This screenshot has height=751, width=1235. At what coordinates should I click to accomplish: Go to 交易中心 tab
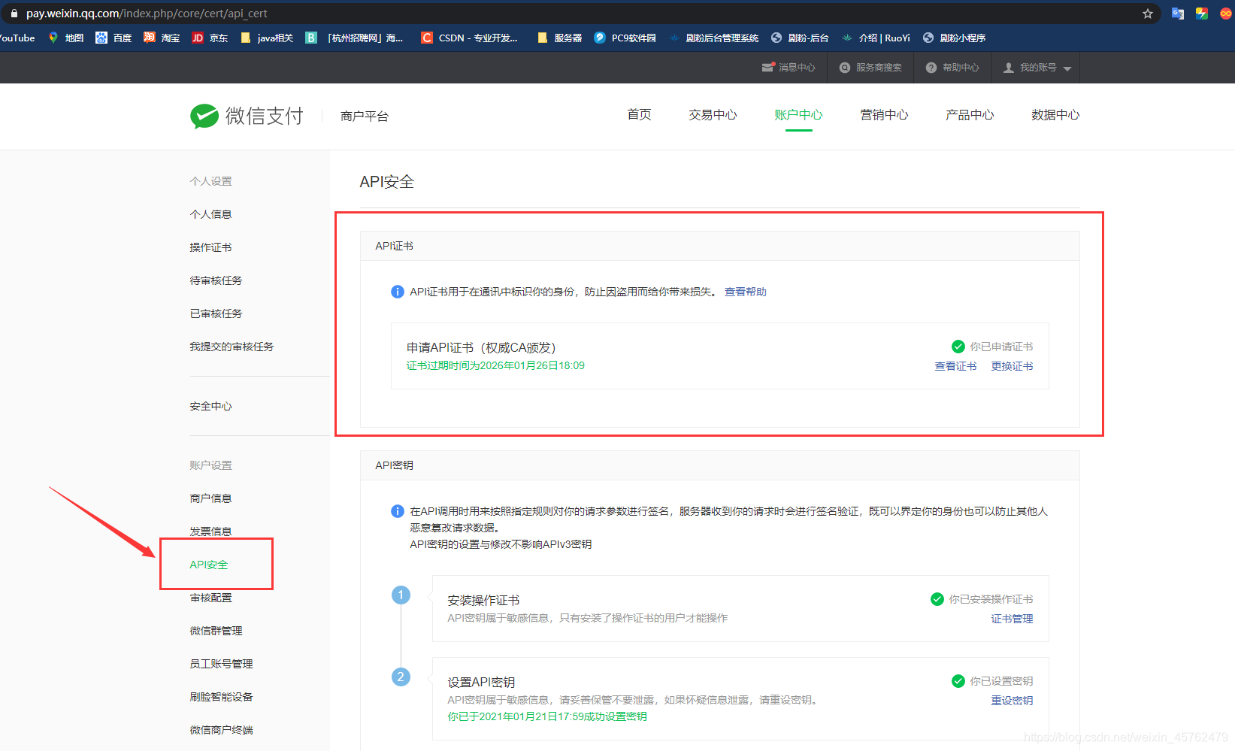tap(713, 115)
